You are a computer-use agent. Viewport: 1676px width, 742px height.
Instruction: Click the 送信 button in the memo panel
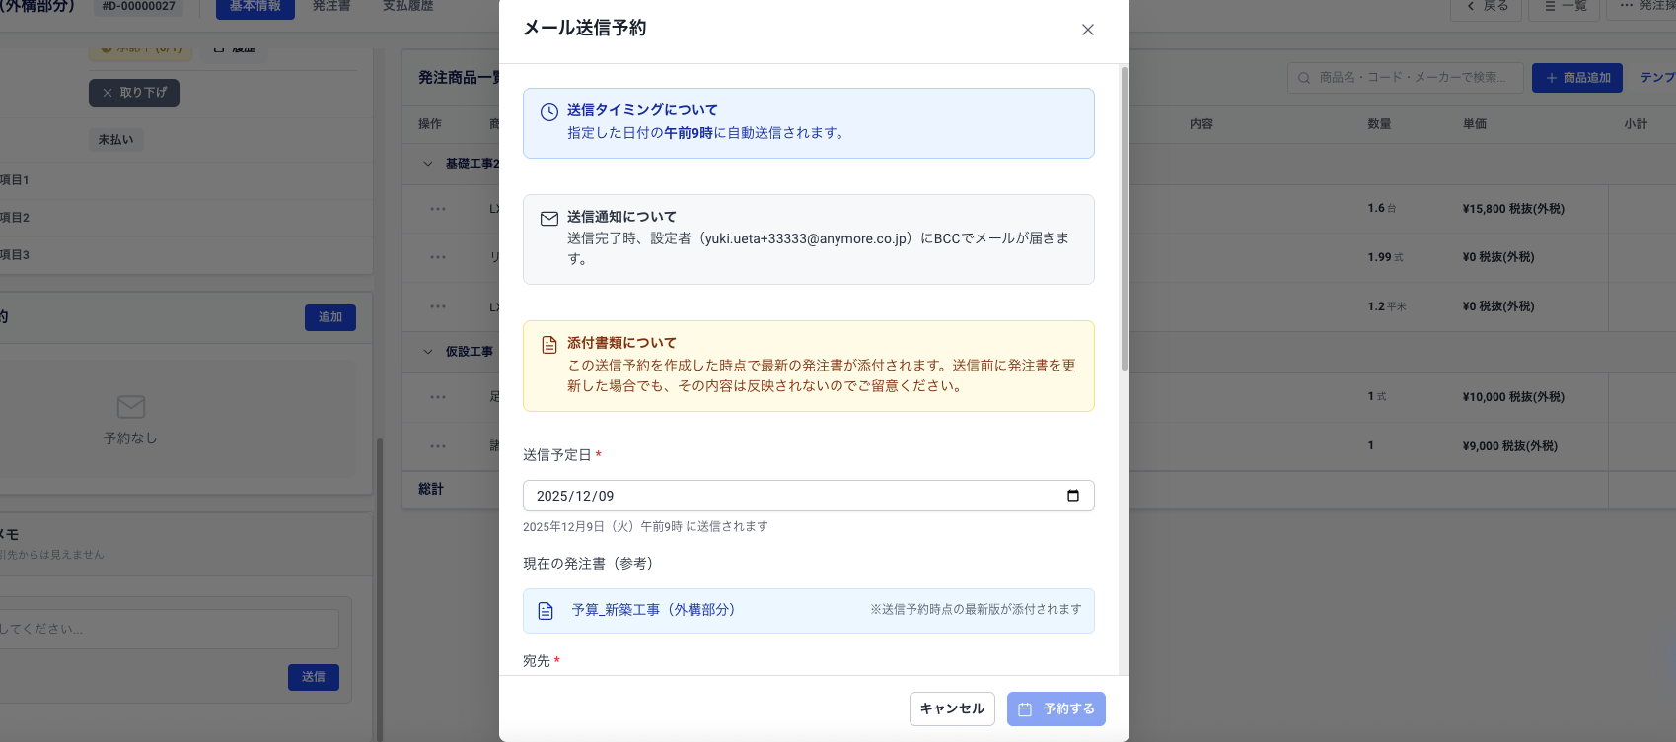point(314,677)
